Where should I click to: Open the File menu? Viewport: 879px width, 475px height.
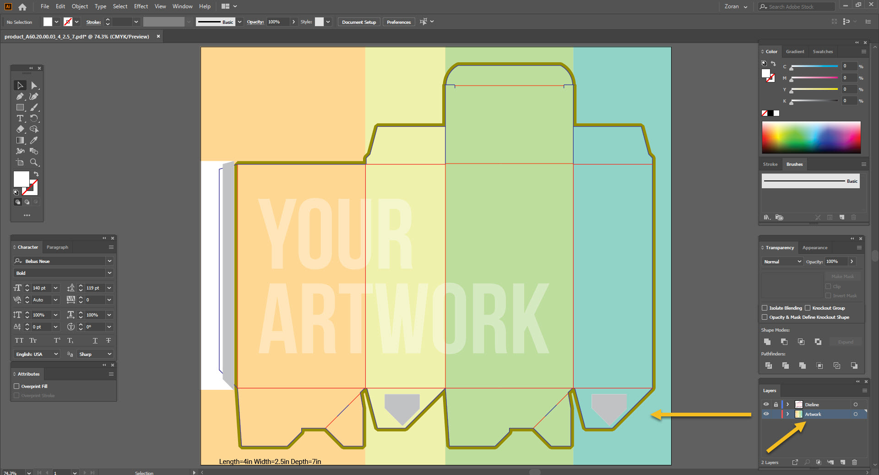pyautogui.click(x=45, y=6)
